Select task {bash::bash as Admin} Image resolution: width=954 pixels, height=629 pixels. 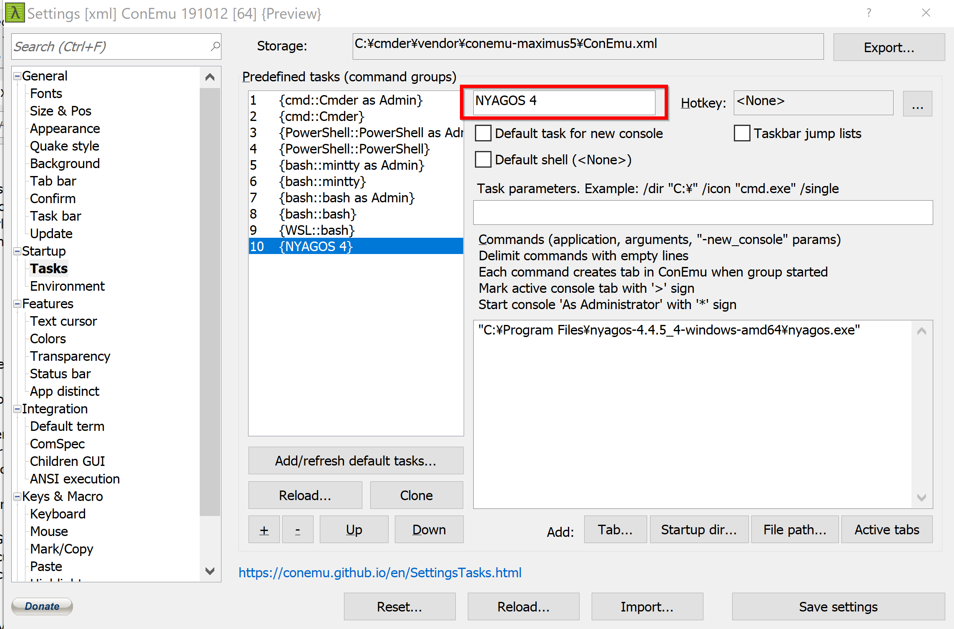[x=356, y=198]
